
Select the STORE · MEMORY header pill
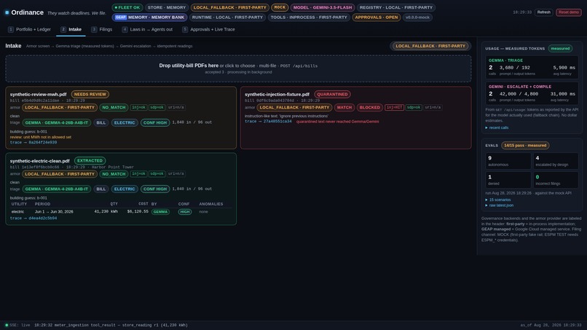(167, 7)
